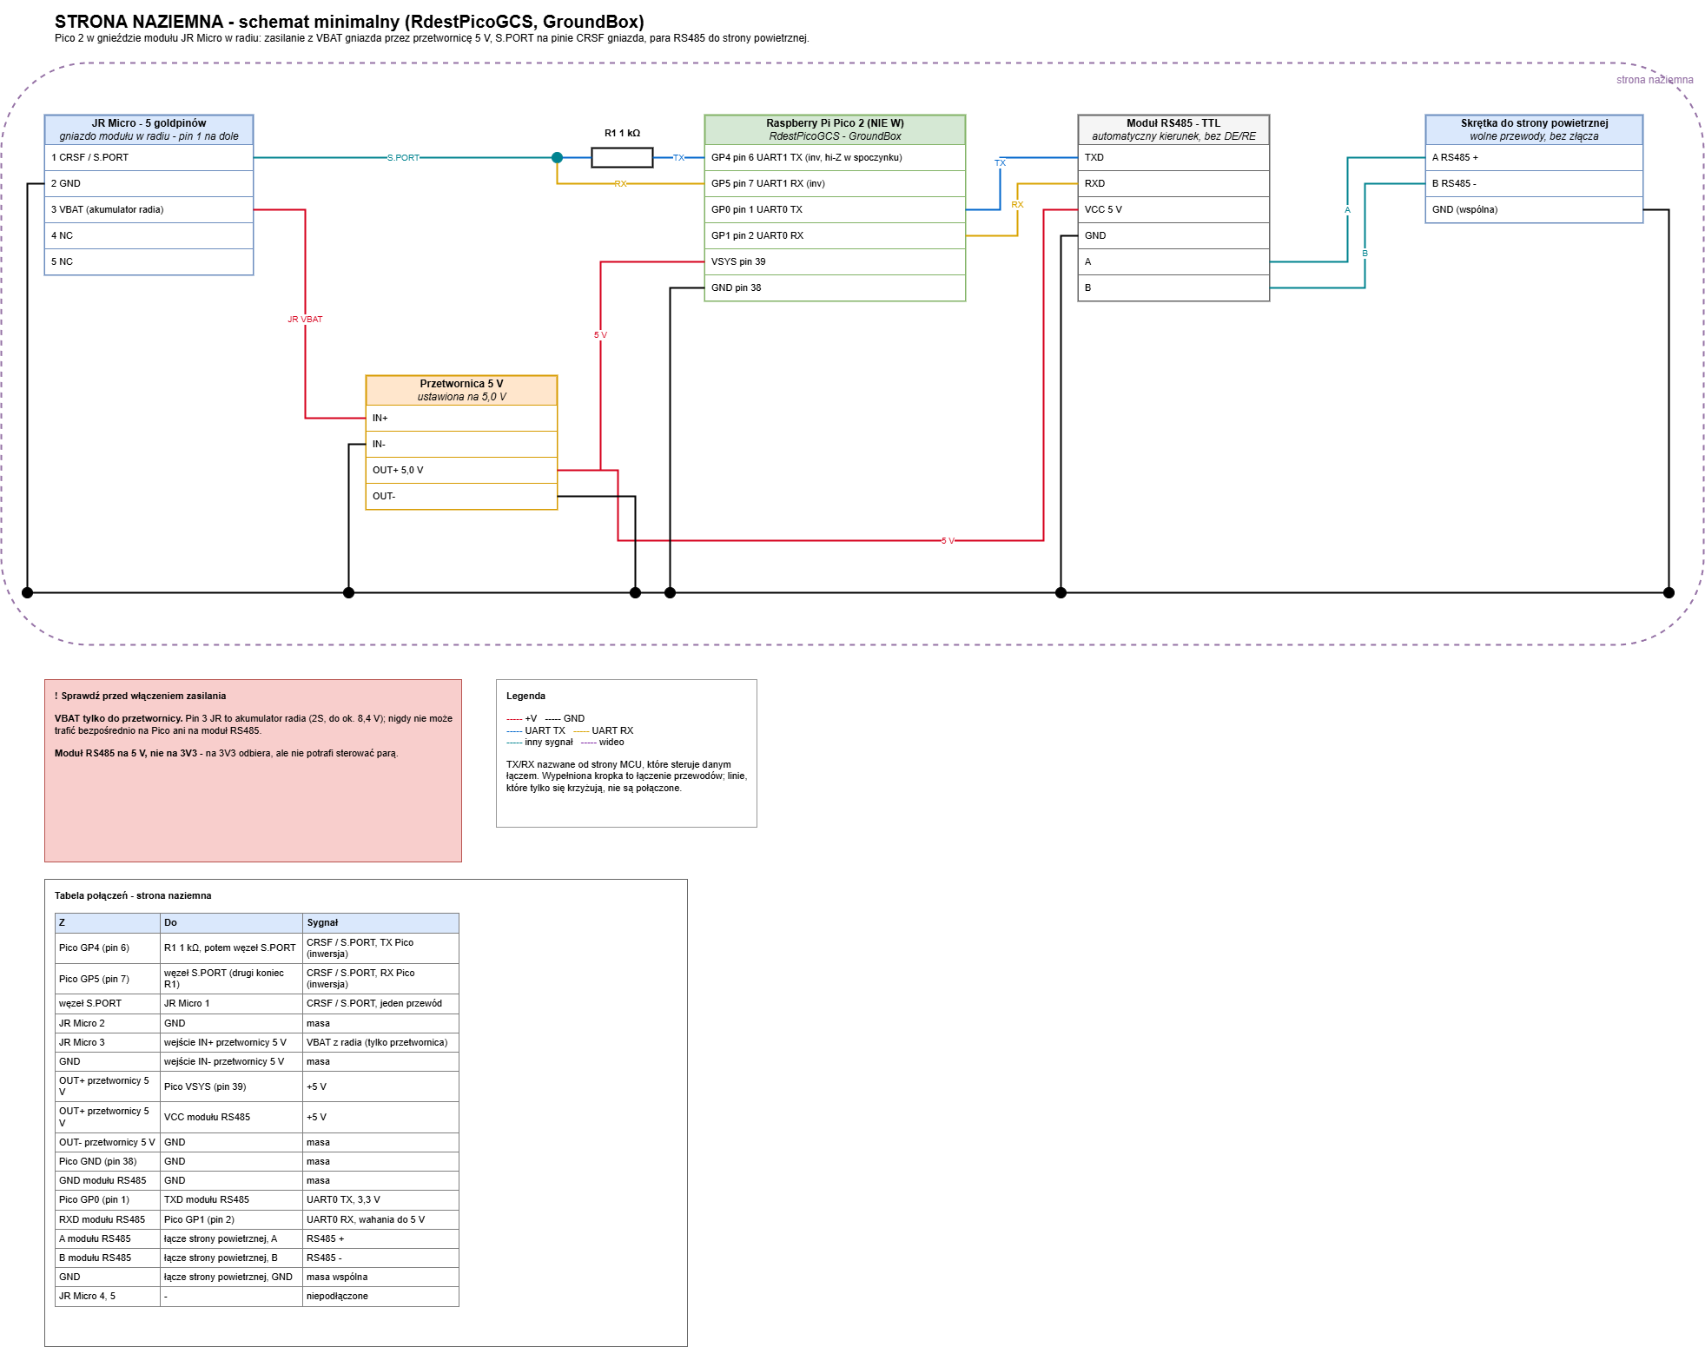
Task: Click the S.PORT junction dot before R1
Action: (x=557, y=157)
